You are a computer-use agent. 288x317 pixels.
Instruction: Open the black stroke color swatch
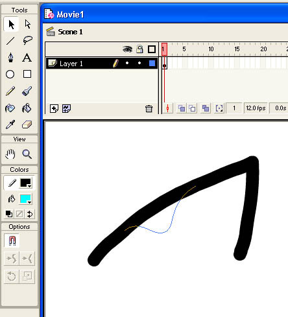(x=26, y=183)
